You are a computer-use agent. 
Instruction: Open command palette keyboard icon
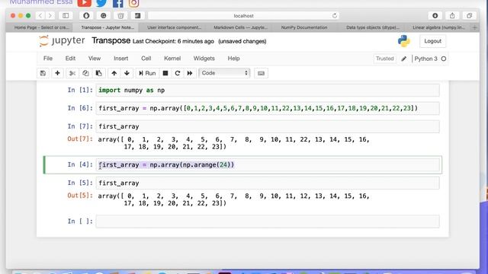click(x=261, y=73)
